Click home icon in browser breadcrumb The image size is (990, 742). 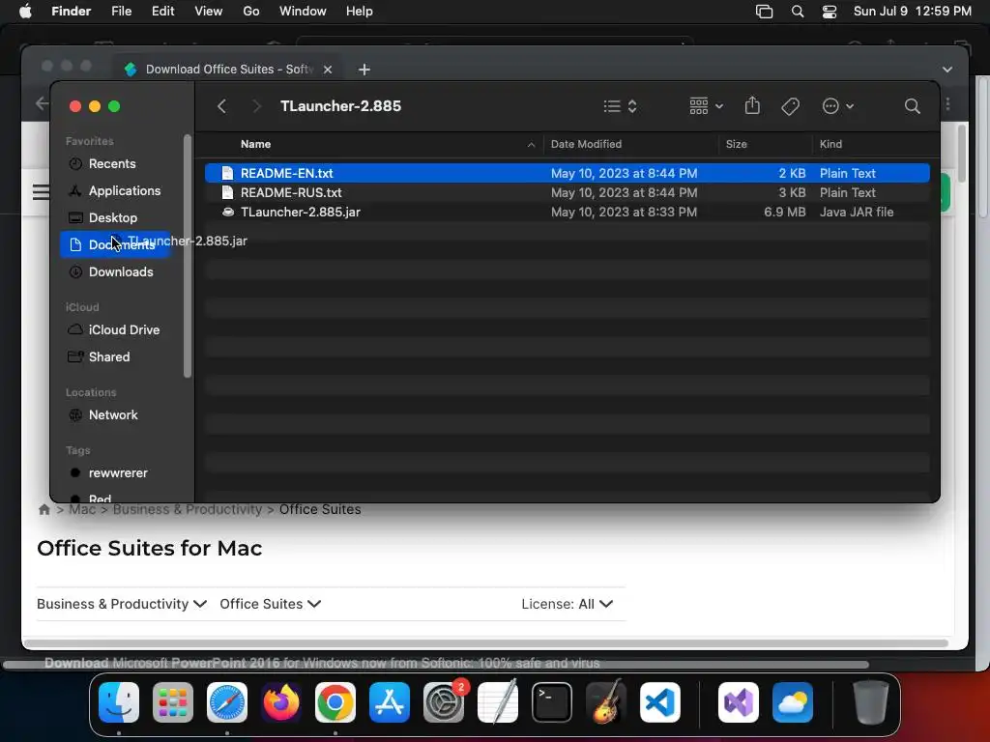(44, 510)
